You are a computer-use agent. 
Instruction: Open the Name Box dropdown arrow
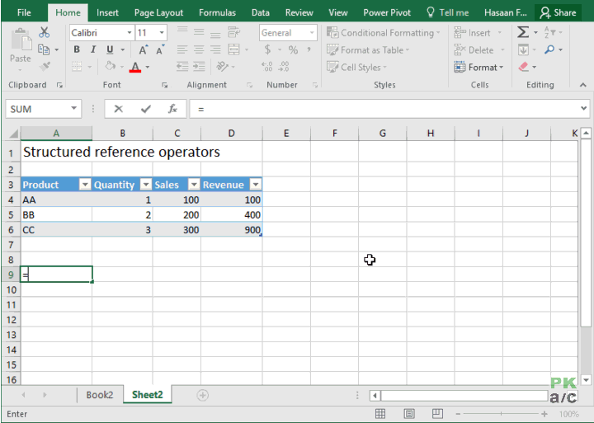[x=74, y=109]
